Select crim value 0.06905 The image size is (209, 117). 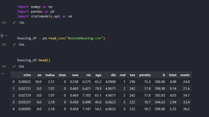[x=25, y=109]
